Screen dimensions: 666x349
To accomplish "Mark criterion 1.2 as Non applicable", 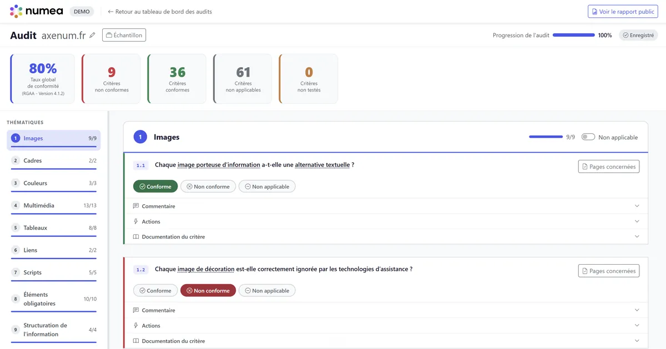I will tap(267, 290).
